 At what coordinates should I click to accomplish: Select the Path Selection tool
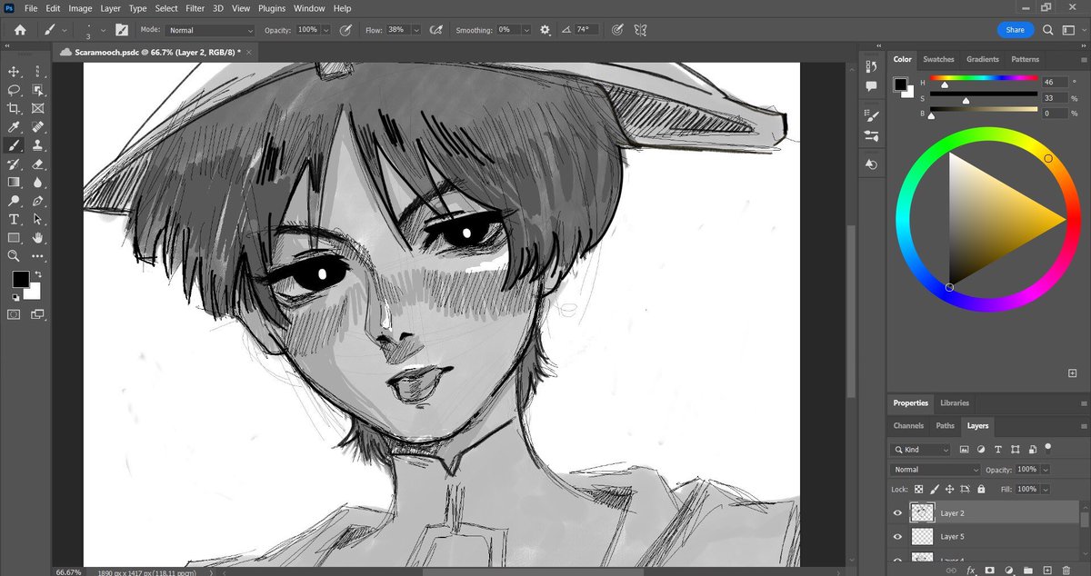coord(38,220)
